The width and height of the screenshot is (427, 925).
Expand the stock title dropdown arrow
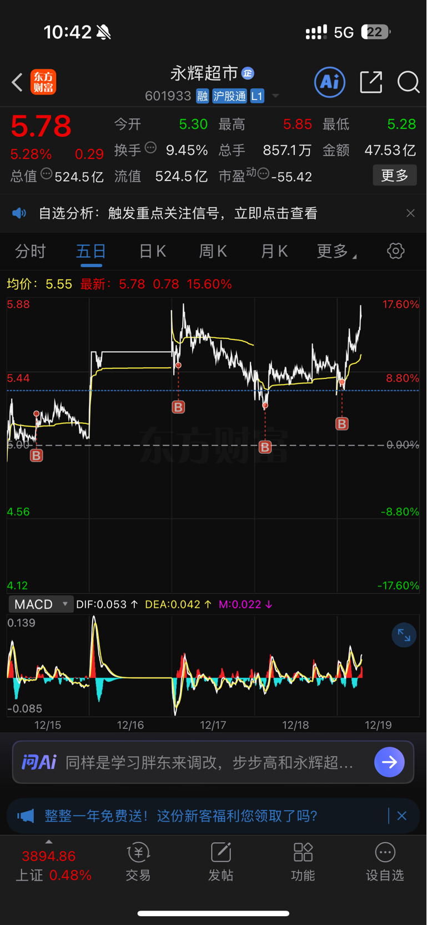click(x=275, y=96)
